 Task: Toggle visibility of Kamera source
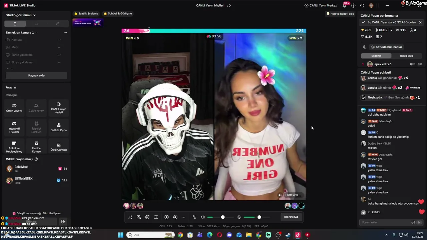(x=59, y=40)
